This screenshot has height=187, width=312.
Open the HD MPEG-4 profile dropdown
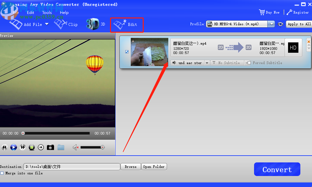tap(271, 24)
